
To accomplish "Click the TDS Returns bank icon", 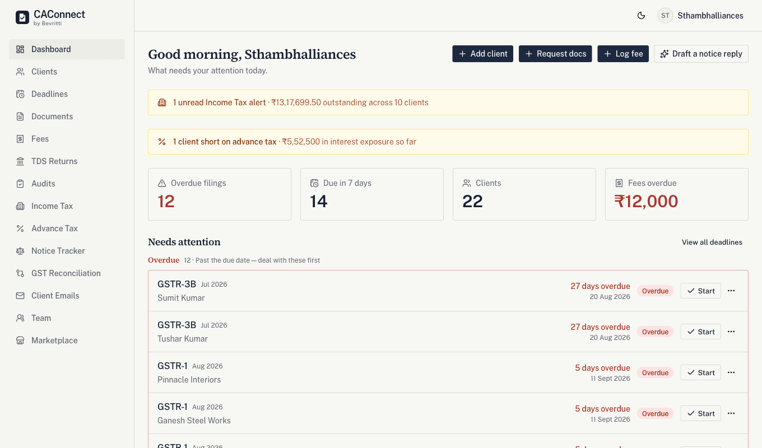I will pyautogui.click(x=20, y=161).
